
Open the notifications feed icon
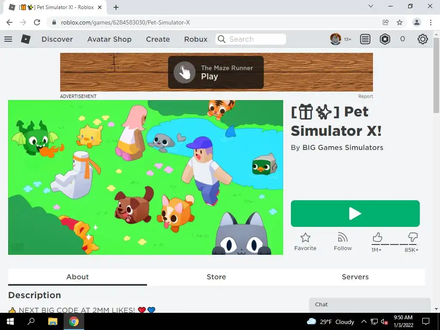tap(365, 39)
